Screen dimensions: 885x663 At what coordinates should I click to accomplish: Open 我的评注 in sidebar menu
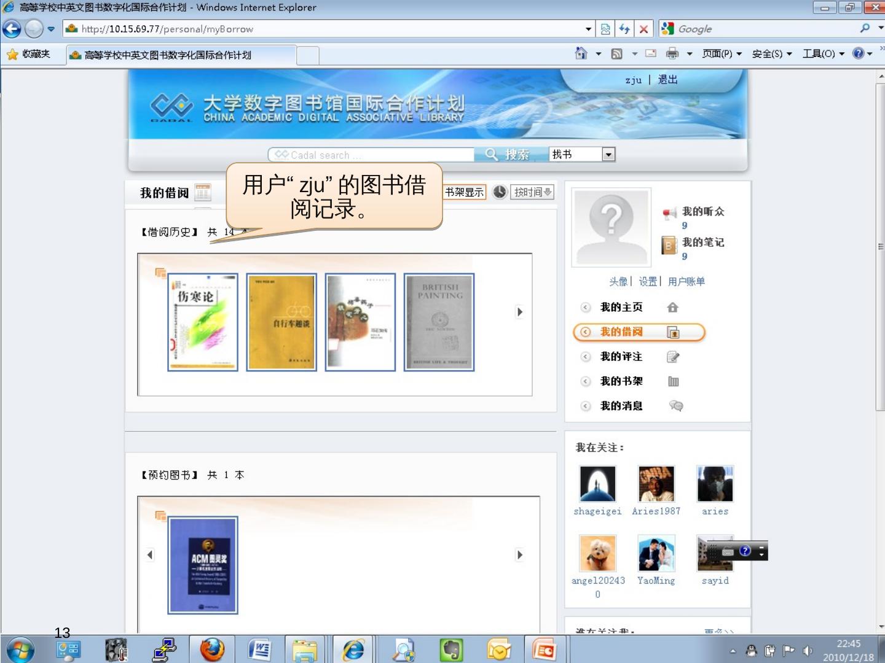[621, 357]
